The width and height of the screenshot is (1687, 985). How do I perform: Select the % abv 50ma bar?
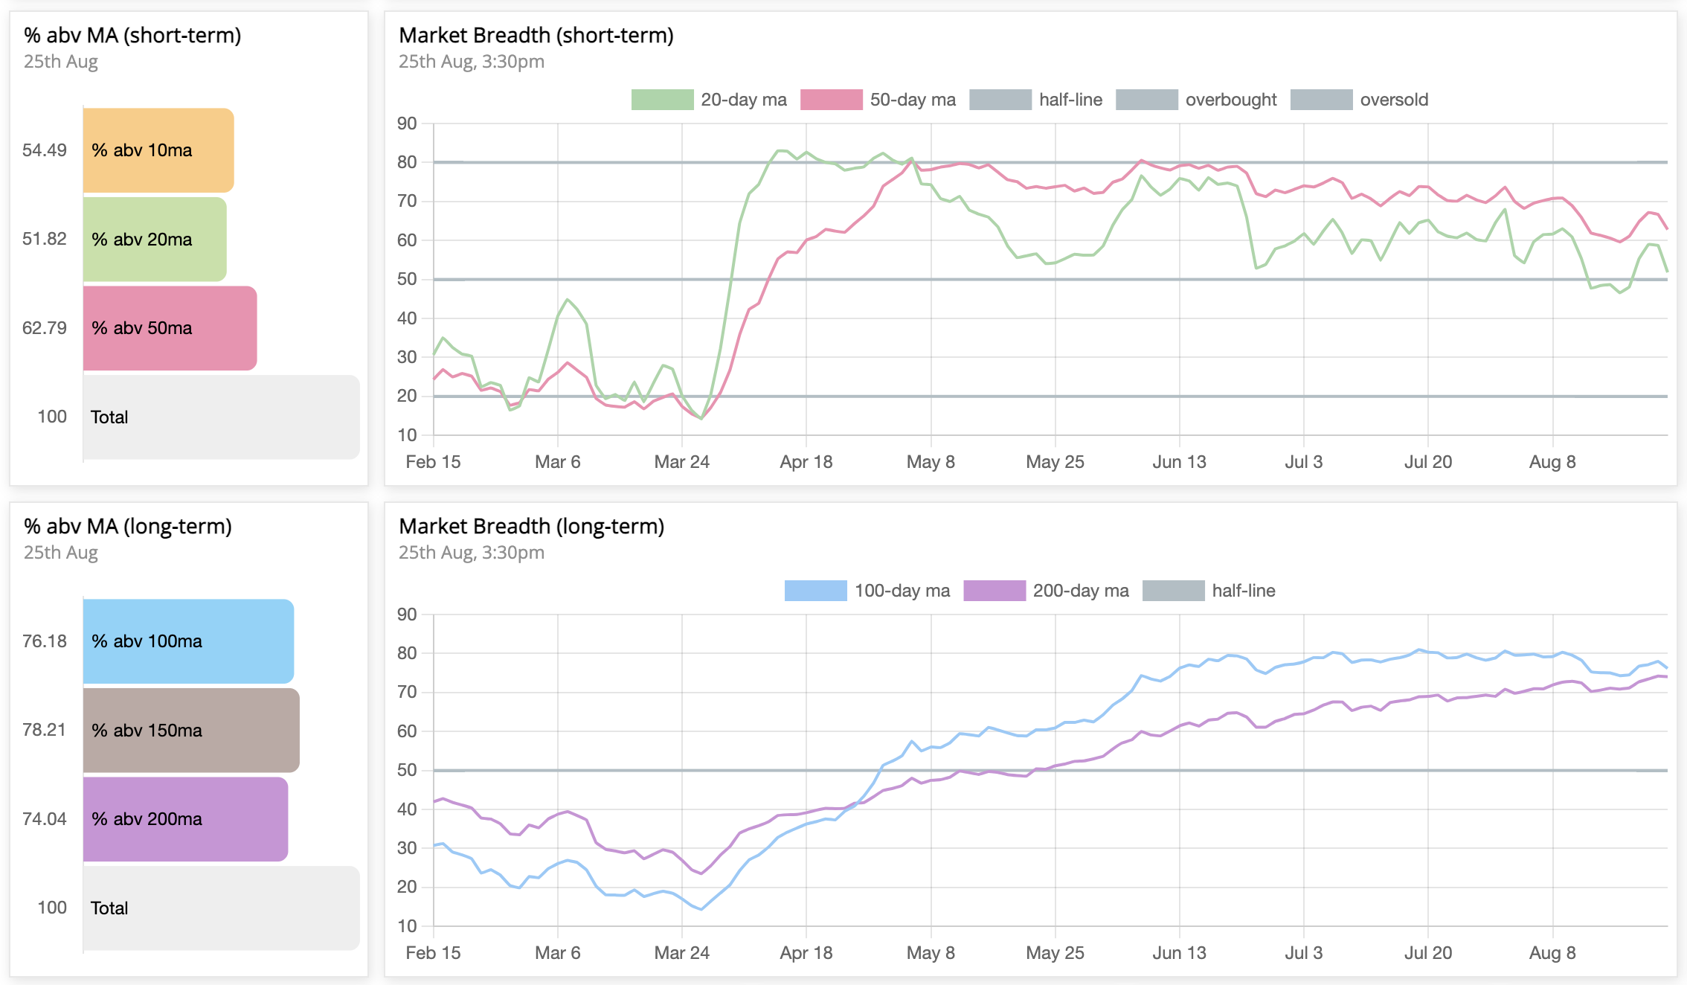click(x=170, y=328)
